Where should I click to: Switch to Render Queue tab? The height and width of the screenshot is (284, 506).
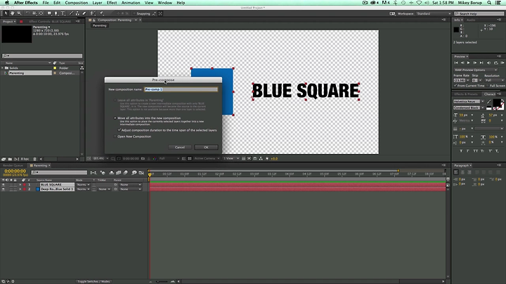click(13, 165)
